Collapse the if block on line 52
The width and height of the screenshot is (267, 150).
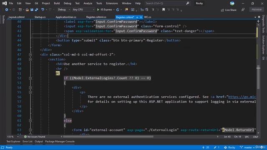click(x=30, y=78)
